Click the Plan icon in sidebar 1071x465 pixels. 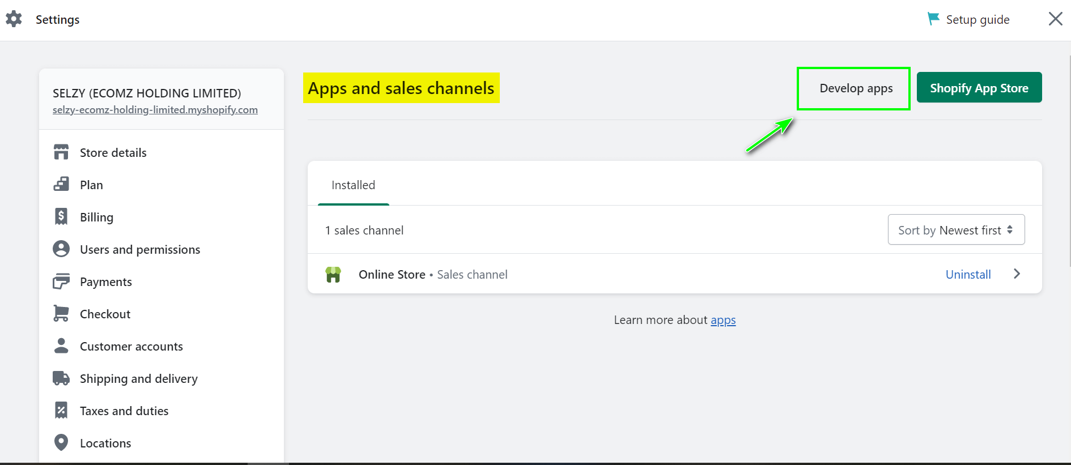(x=61, y=185)
